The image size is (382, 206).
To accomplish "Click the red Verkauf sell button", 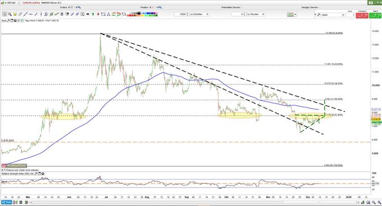I will point(362,16).
